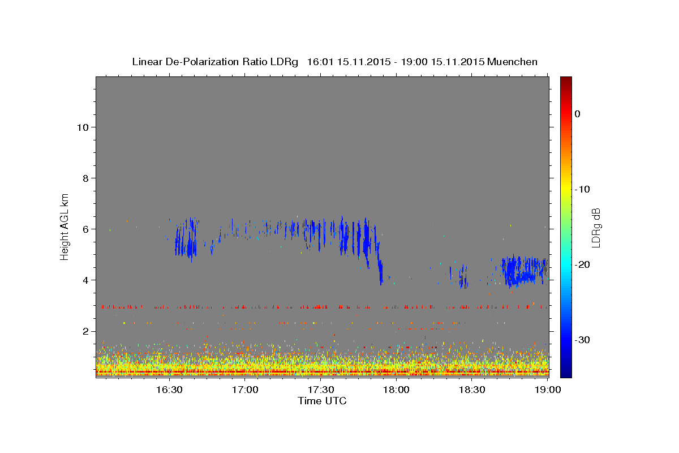
Task: Click the height tick label 2
Action: [x=85, y=331]
